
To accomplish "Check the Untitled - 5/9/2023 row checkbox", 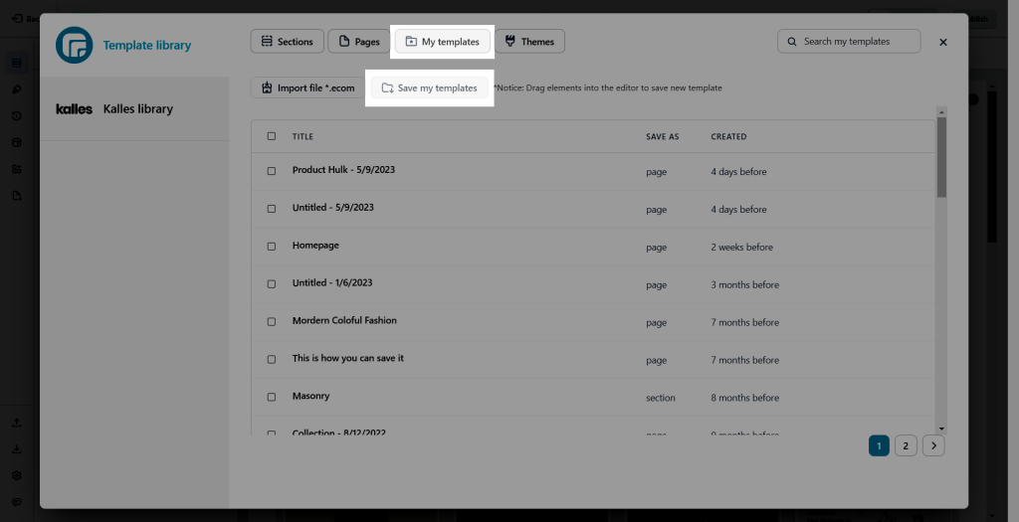I will tap(272, 209).
